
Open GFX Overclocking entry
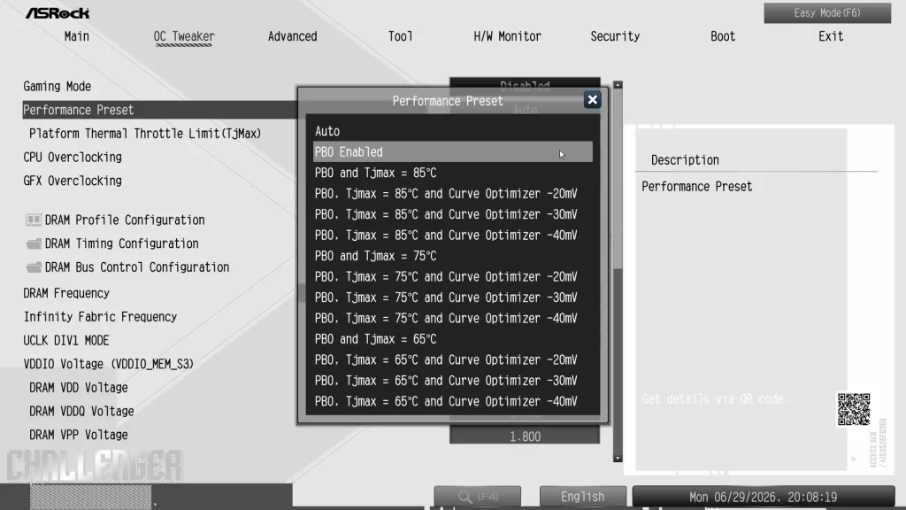[73, 181]
